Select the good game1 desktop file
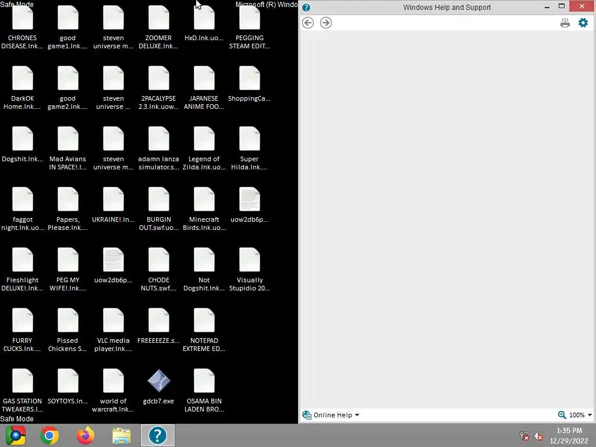The image size is (596, 447). (x=68, y=28)
